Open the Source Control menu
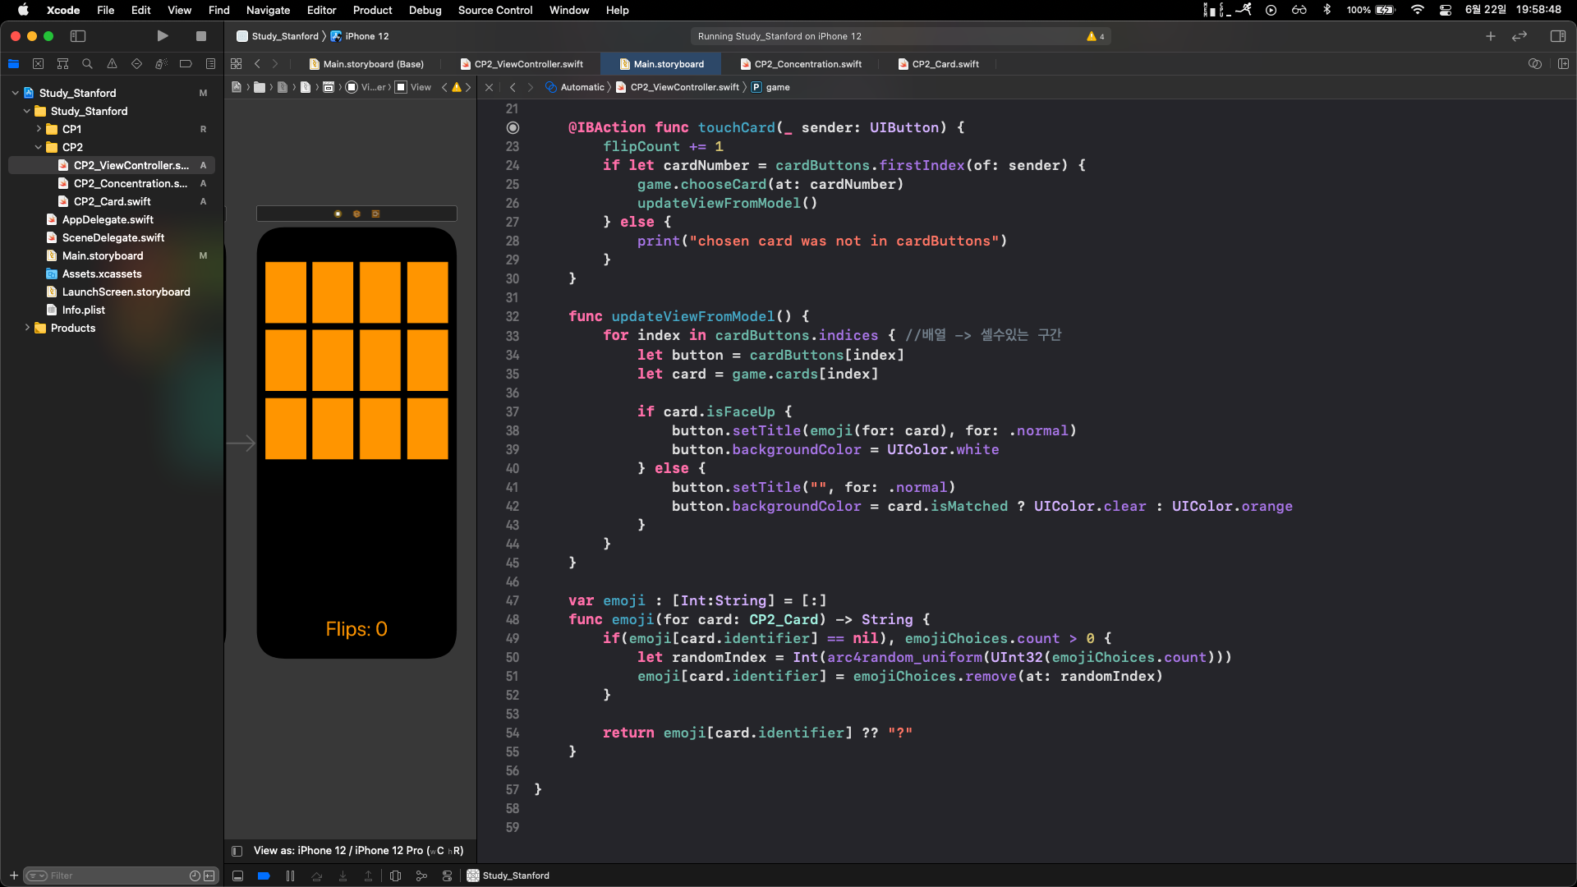 coord(494,10)
